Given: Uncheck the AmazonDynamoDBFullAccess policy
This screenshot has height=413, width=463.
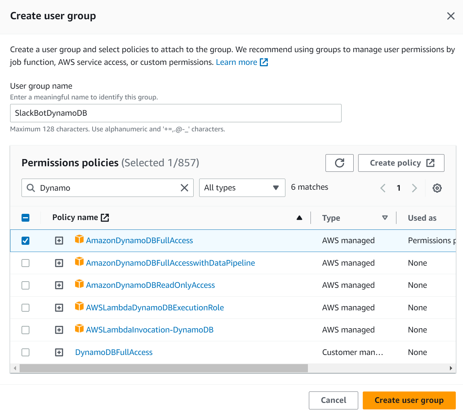Looking at the screenshot, I should click(25, 240).
